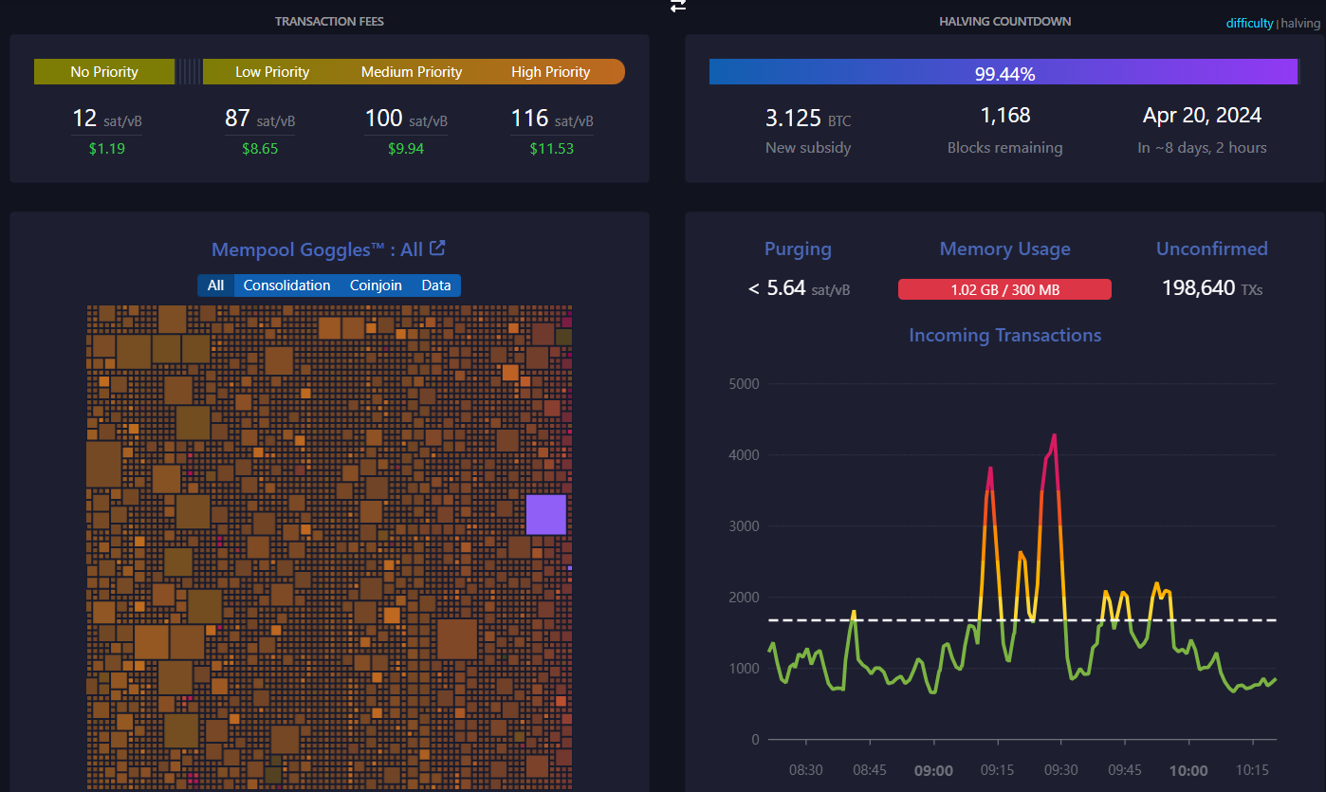Viewport: 1326px width, 792px height.
Task: Click the Low Priority fee segment
Action: [272, 72]
